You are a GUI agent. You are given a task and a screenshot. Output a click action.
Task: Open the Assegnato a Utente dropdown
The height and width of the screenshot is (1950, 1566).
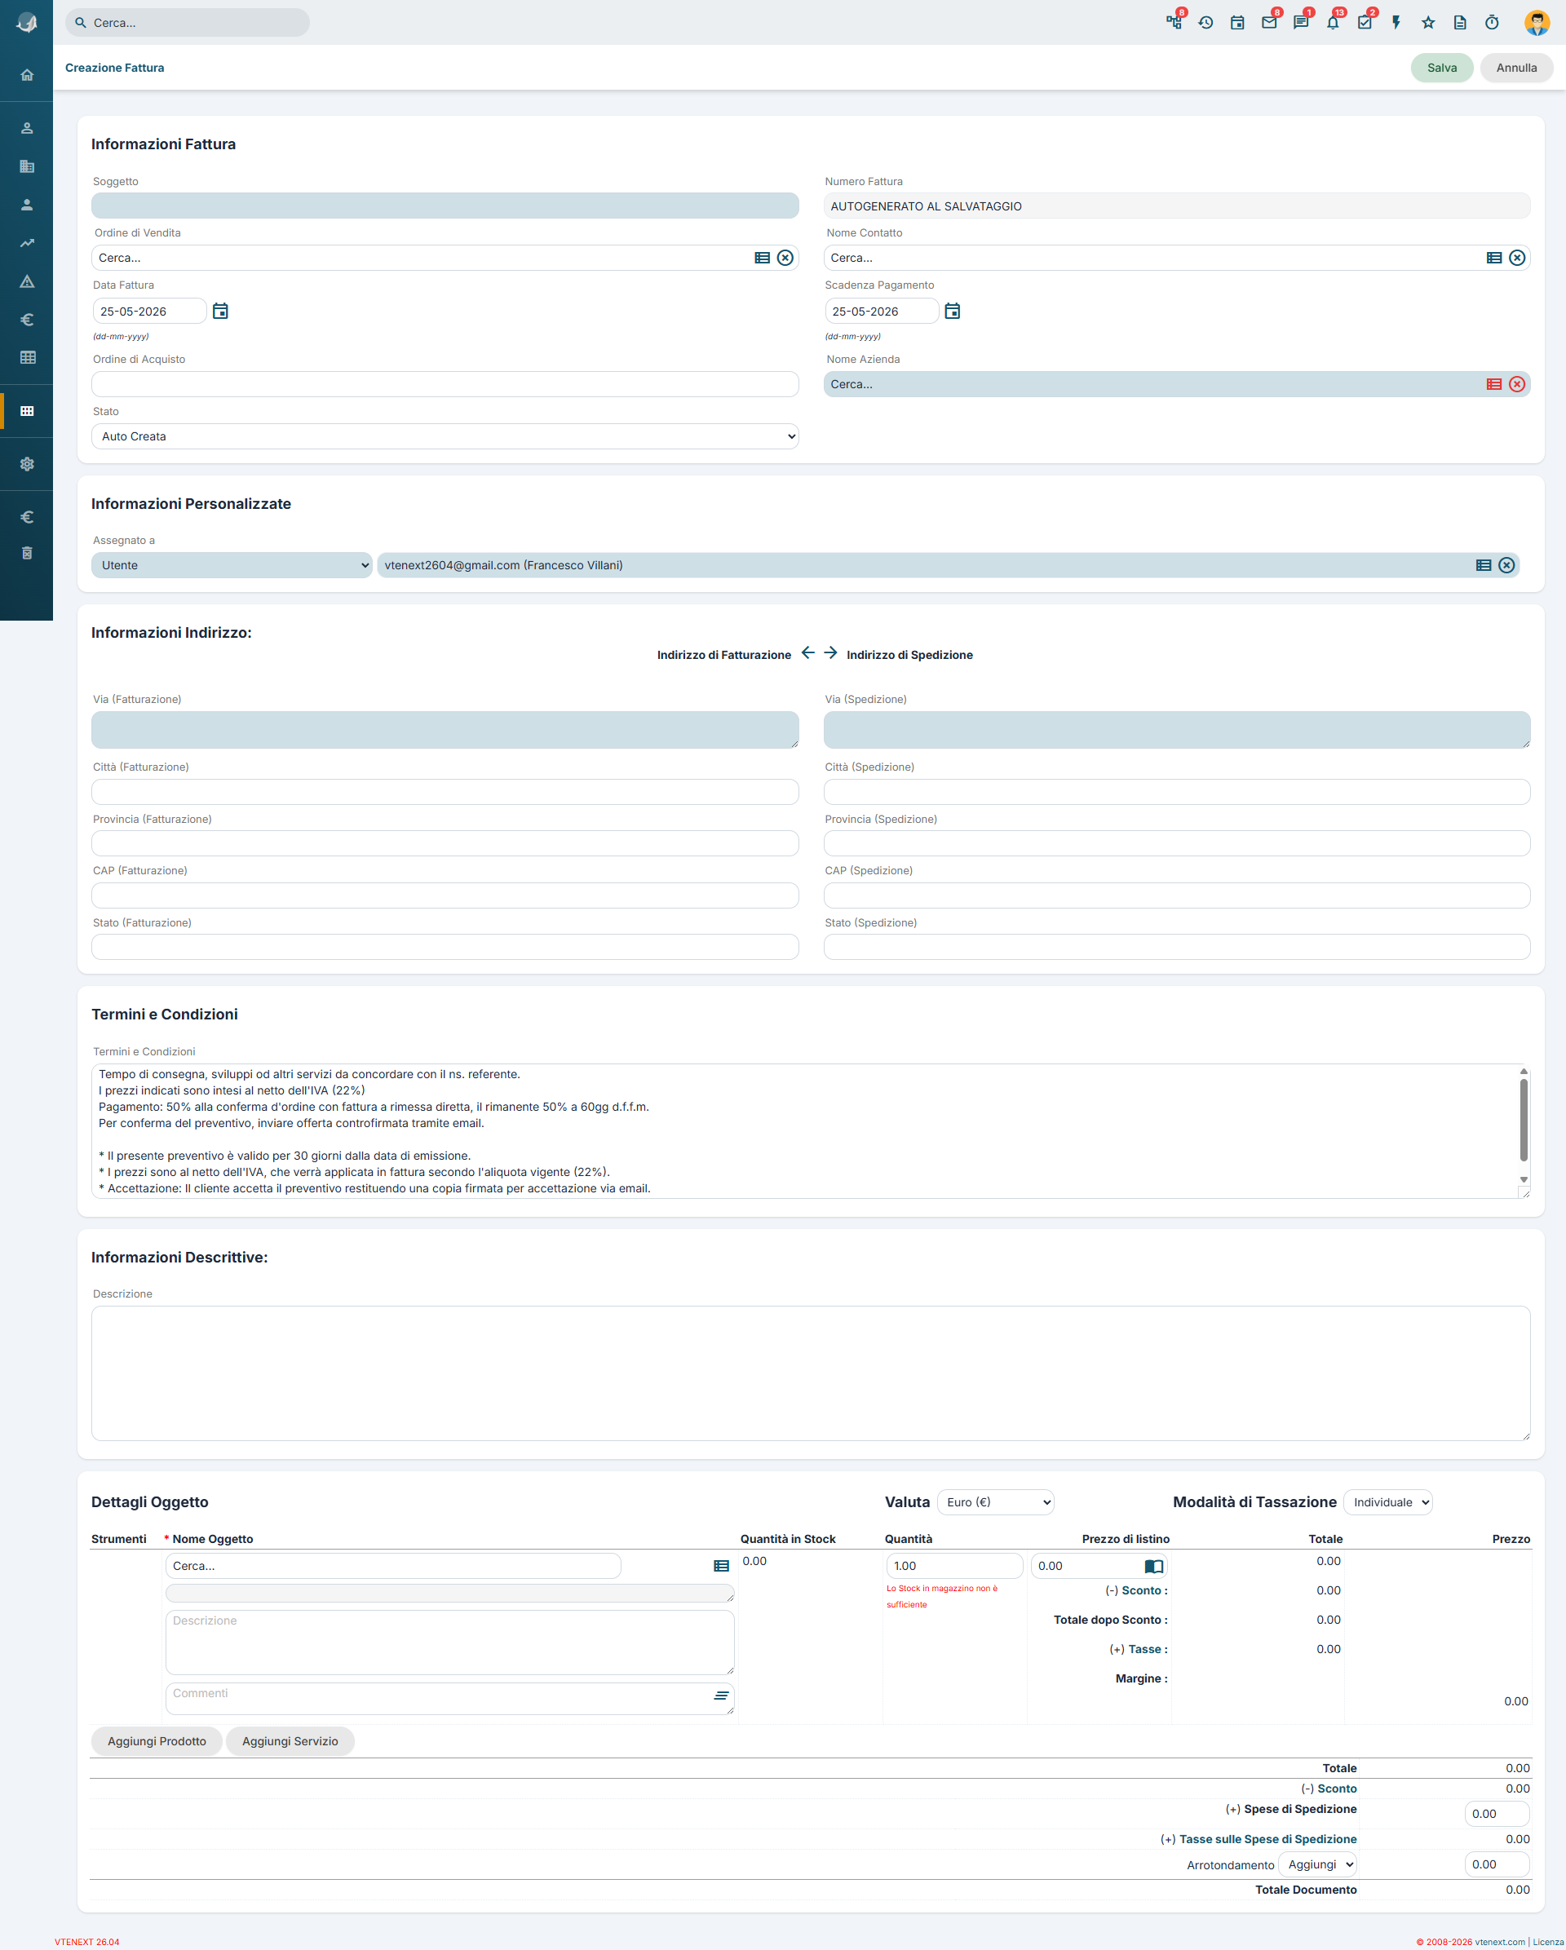click(x=232, y=565)
